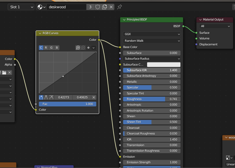Screen dimensions: 235x168
Task: Adjust the Subsurface IOR slider
Action: point(152,70)
